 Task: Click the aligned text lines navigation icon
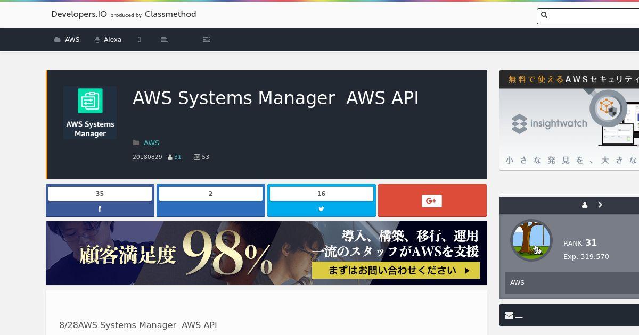tap(165, 40)
